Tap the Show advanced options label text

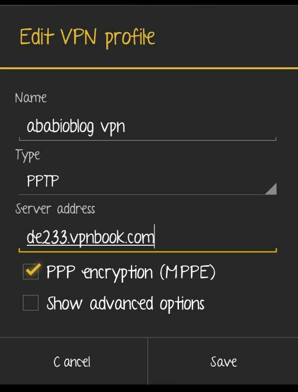coord(126,303)
